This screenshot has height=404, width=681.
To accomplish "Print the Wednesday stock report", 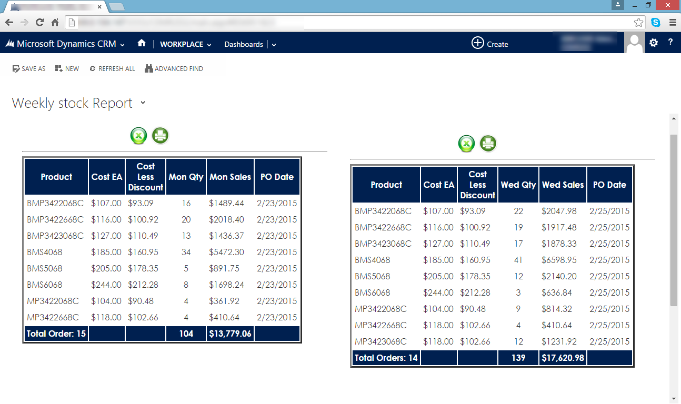I will [x=488, y=143].
